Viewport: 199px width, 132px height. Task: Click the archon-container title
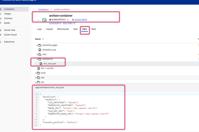pyautogui.click(x=61, y=16)
